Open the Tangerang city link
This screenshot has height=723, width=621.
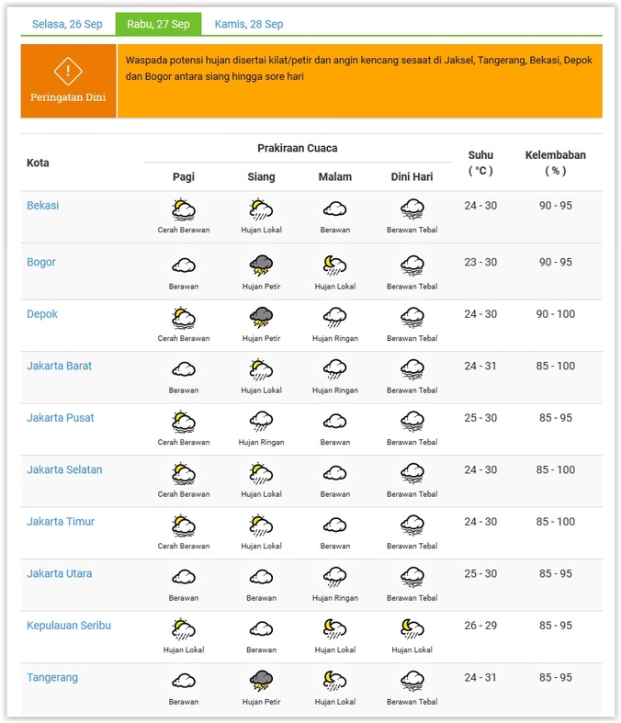tap(52, 678)
